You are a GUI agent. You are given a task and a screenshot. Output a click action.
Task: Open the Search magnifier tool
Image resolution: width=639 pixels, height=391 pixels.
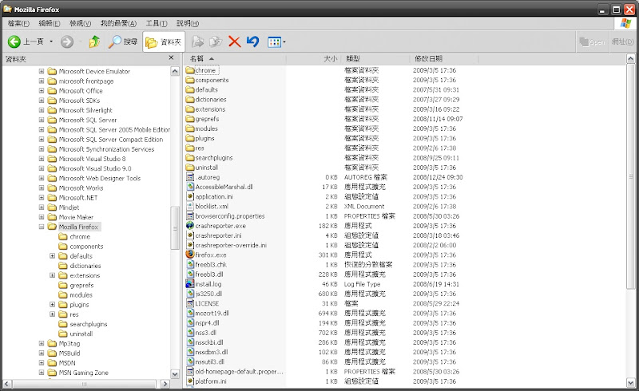(123, 41)
